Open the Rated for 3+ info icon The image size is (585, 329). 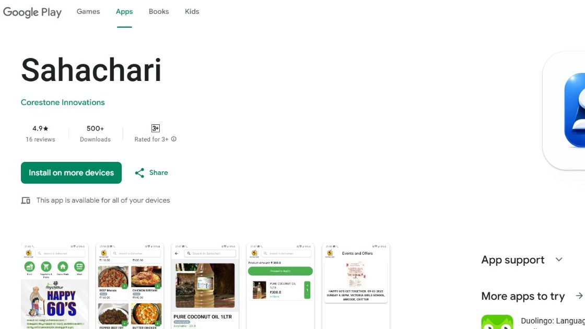point(173,139)
